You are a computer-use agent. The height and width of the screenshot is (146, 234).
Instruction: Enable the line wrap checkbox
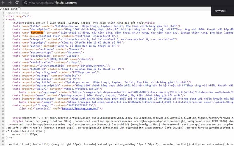tap(19, 9)
